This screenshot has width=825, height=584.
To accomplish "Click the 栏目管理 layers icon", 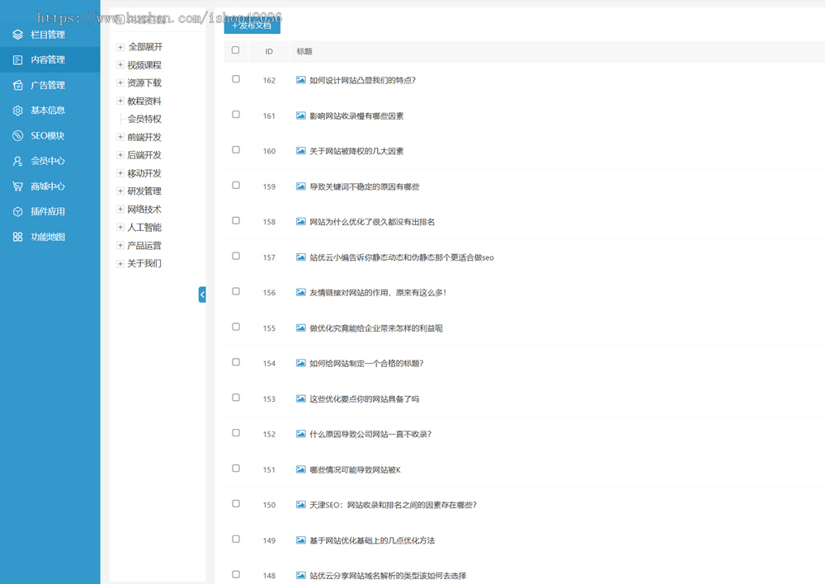I will coord(18,35).
